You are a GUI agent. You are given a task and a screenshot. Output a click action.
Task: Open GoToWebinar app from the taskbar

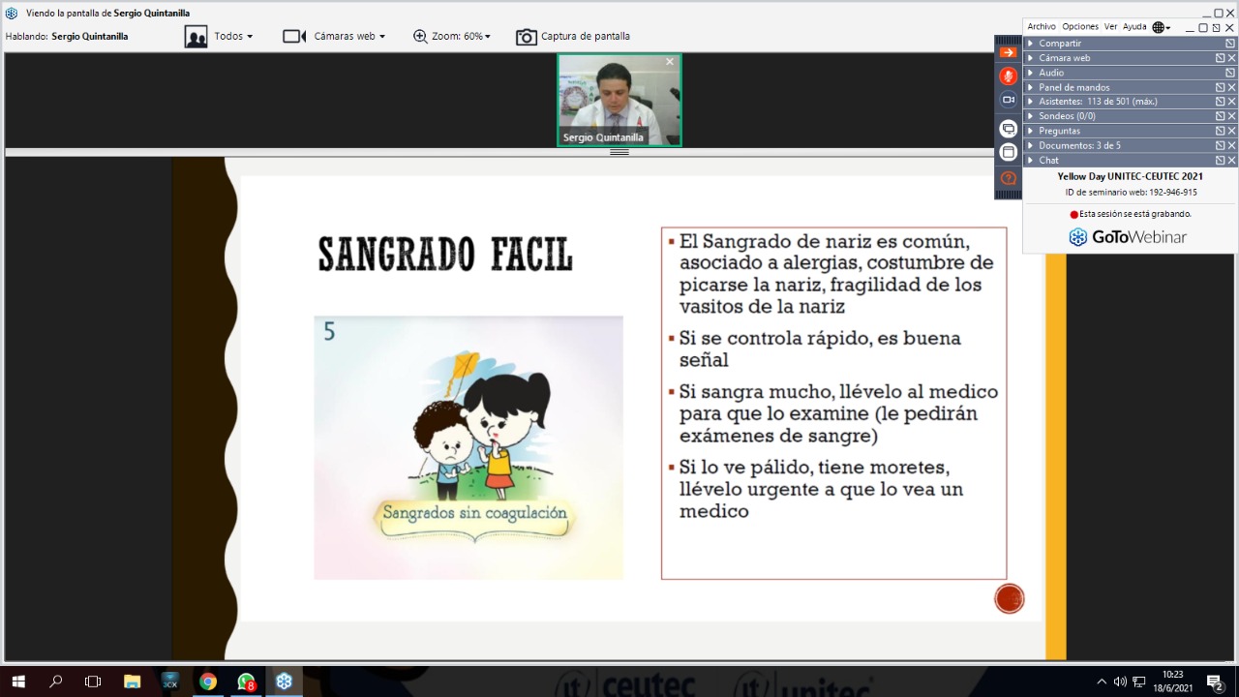click(x=284, y=682)
